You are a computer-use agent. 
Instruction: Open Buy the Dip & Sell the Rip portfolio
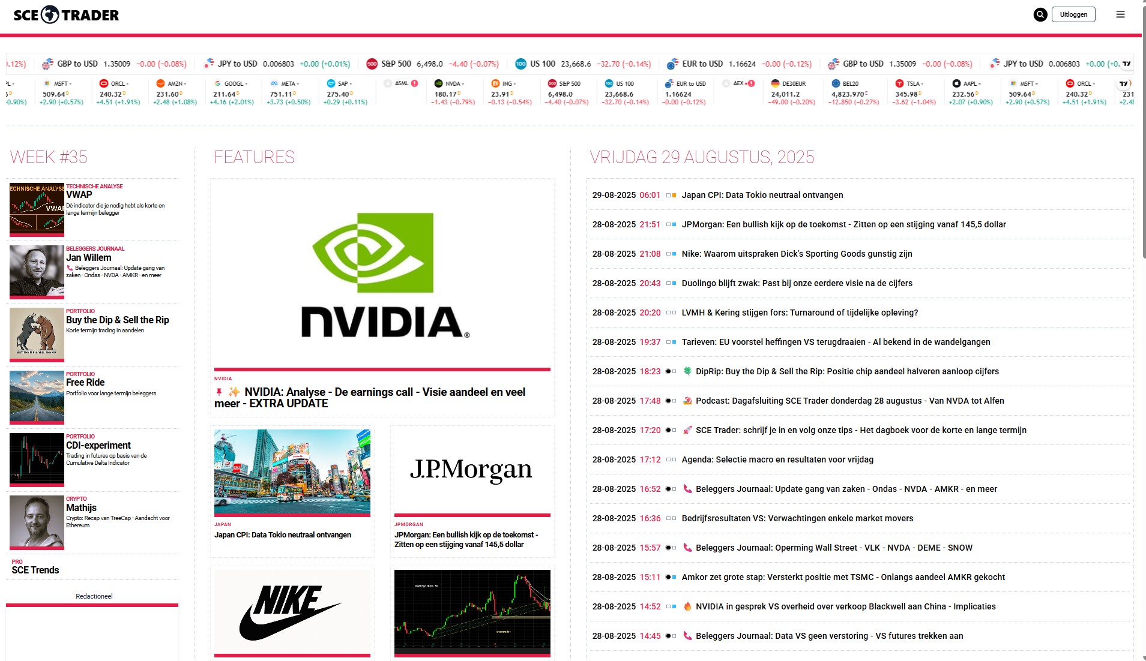pyautogui.click(x=118, y=320)
